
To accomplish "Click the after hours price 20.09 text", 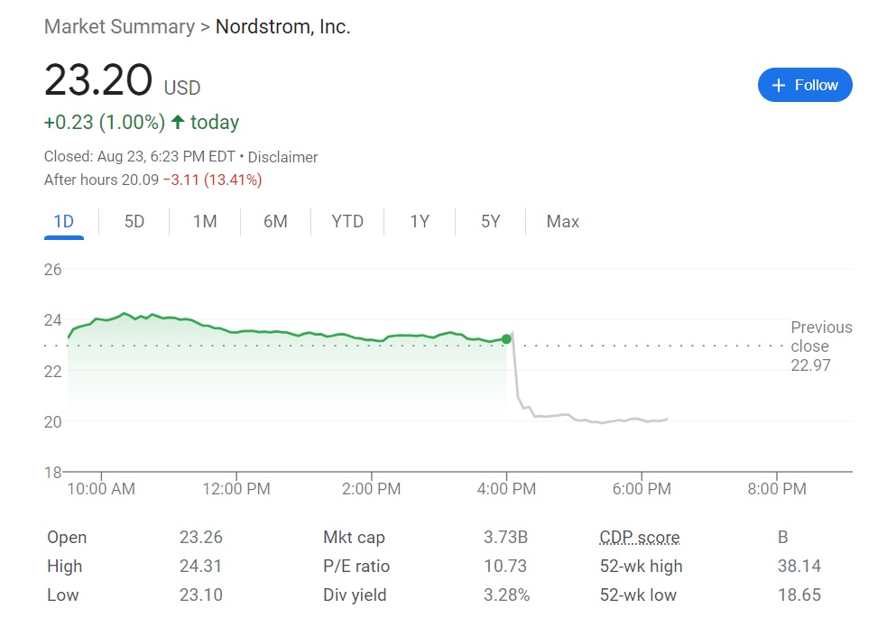I will (140, 180).
